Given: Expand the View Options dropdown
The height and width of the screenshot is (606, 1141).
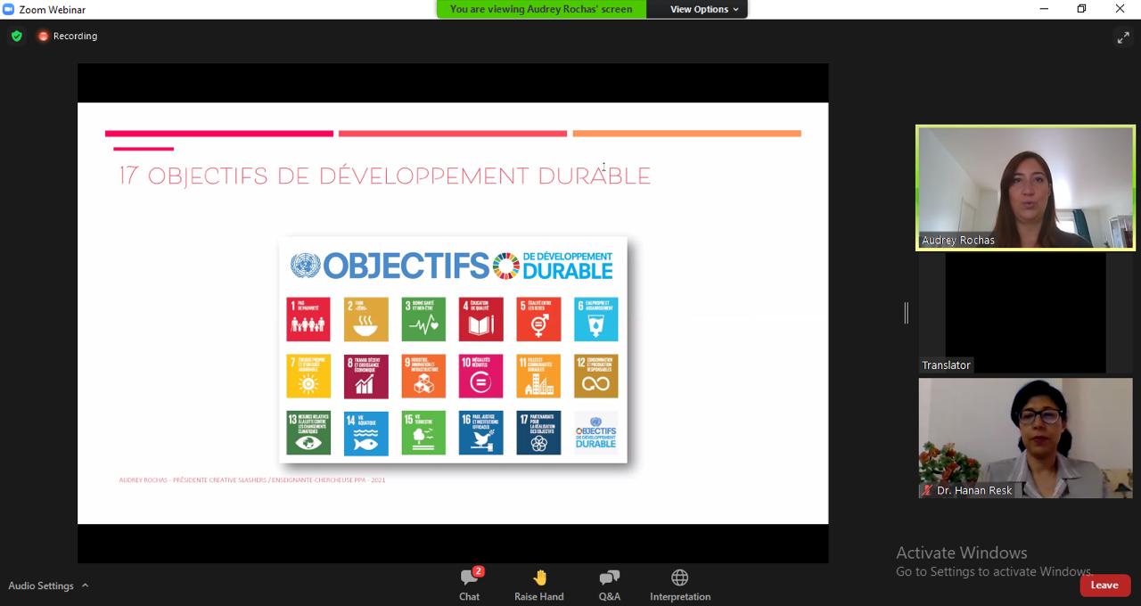Looking at the screenshot, I should [704, 9].
